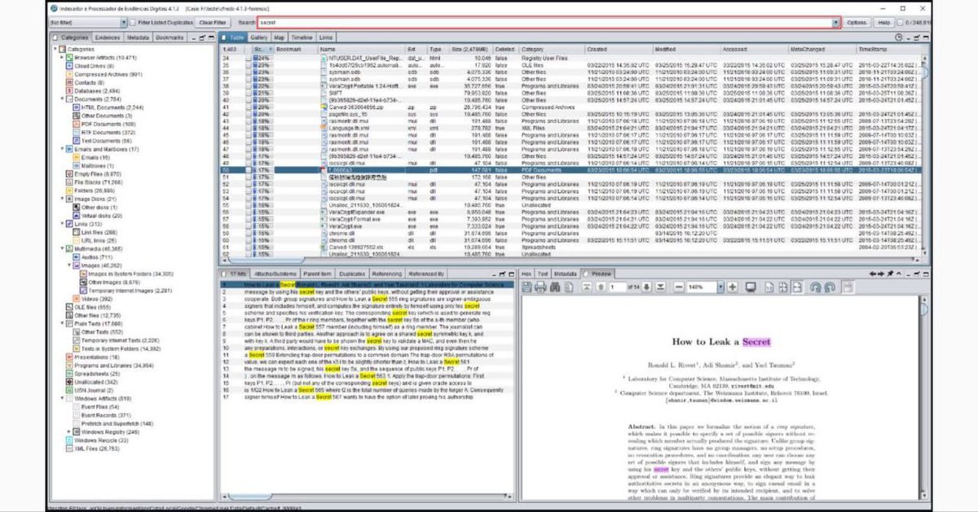
Task: Check the checkbox for result row 44
Action: pyautogui.click(x=249, y=128)
